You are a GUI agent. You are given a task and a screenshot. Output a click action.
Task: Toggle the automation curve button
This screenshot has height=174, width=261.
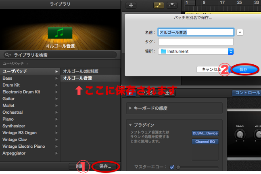pyautogui.click(x=158, y=5)
